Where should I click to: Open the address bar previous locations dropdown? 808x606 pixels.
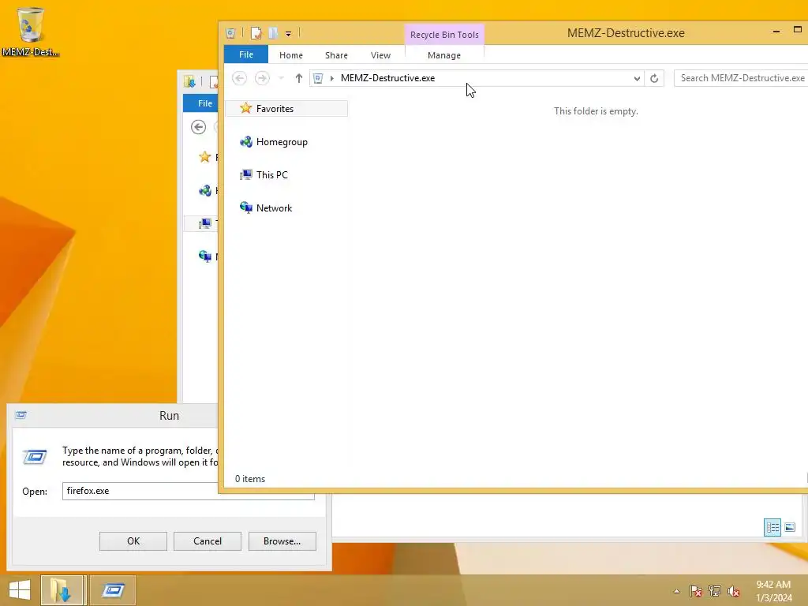click(x=637, y=78)
